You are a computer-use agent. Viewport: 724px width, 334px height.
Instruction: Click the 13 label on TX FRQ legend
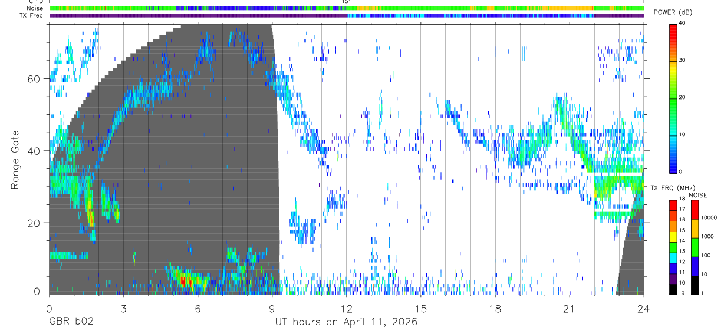(x=682, y=251)
